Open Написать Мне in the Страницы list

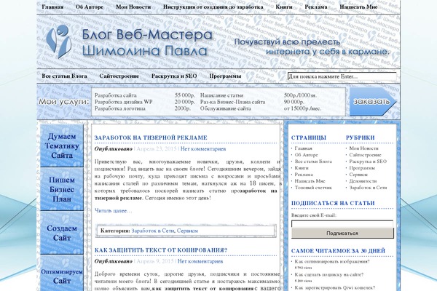[310, 181]
